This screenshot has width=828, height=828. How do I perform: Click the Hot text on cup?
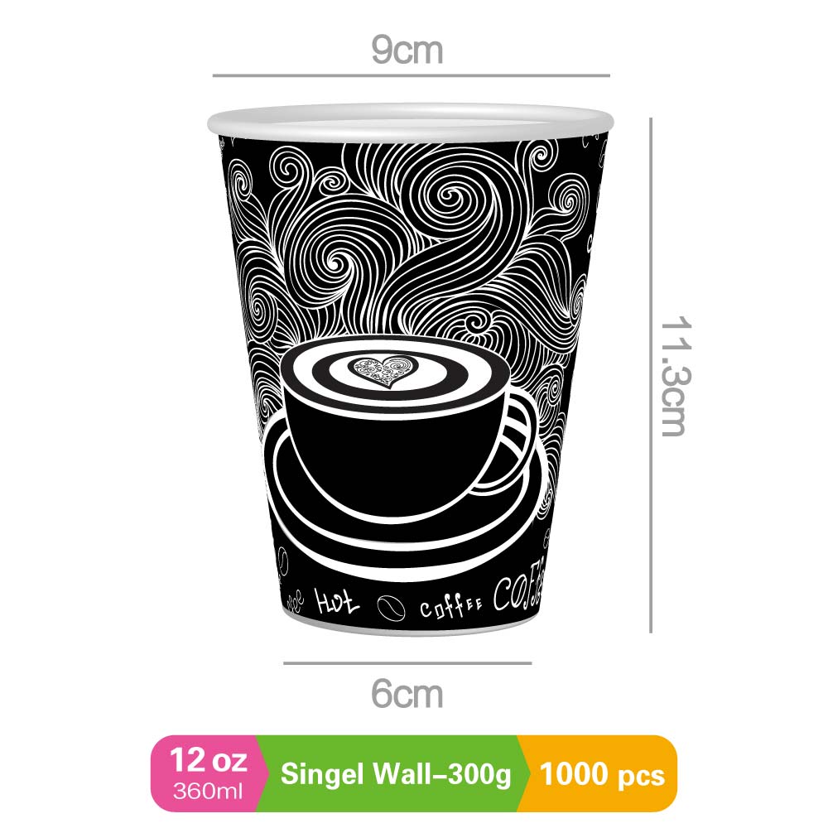pyautogui.click(x=336, y=601)
